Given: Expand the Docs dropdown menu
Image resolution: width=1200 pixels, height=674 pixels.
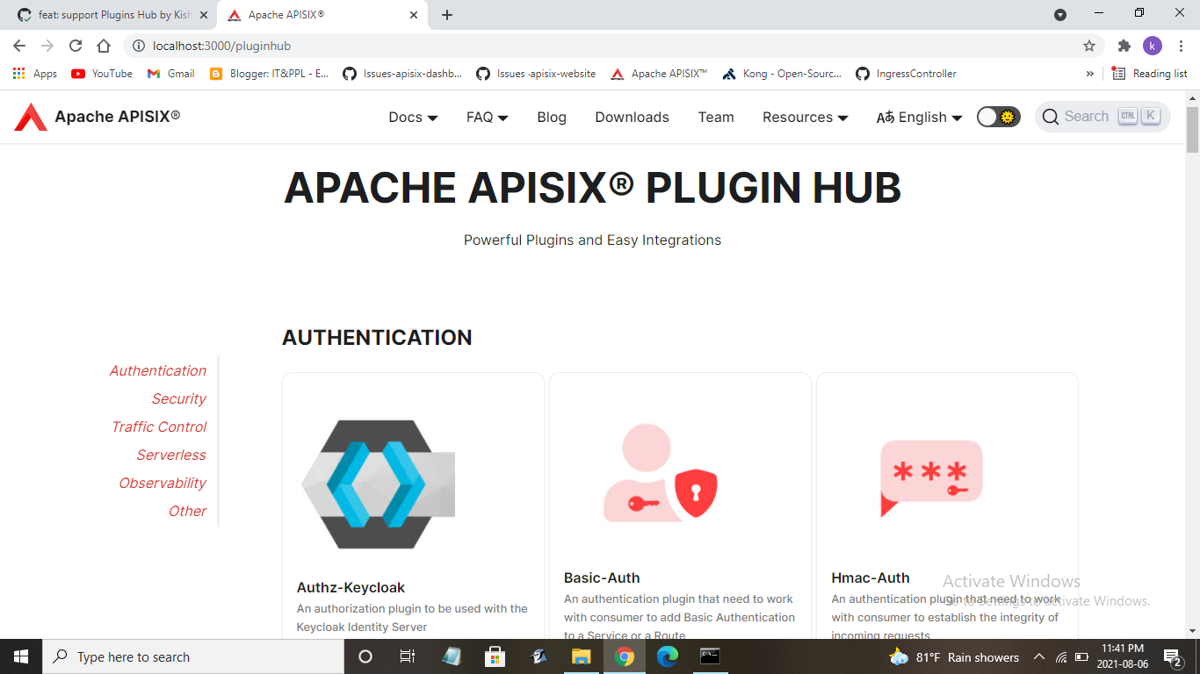Looking at the screenshot, I should (x=413, y=117).
